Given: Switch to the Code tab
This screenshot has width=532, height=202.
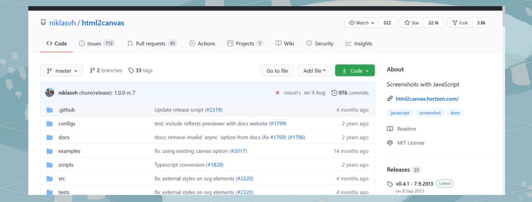Looking at the screenshot, I should (57, 43).
